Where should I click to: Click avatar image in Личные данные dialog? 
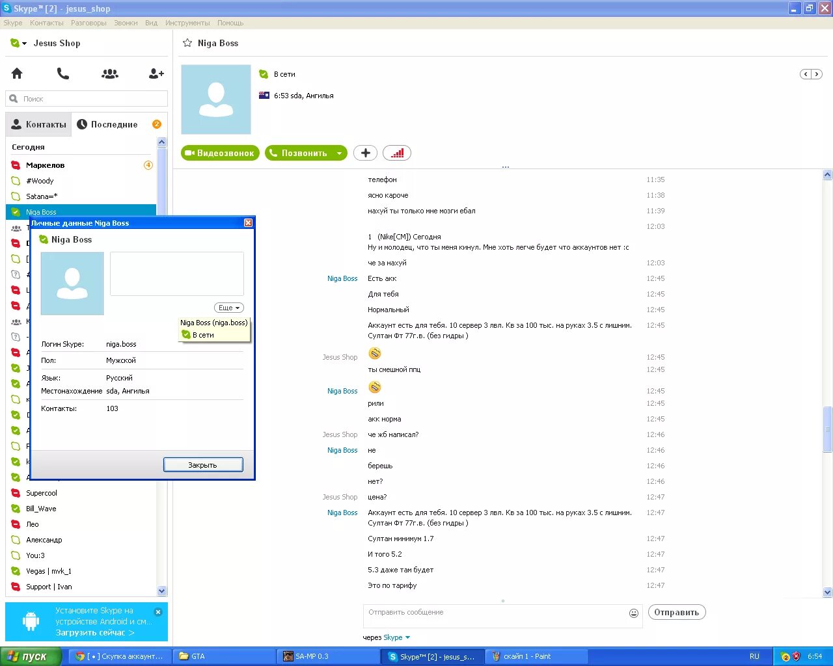72,284
